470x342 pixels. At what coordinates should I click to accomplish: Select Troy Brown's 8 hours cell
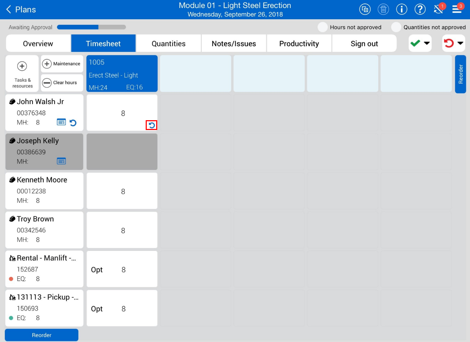pos(122,230)
